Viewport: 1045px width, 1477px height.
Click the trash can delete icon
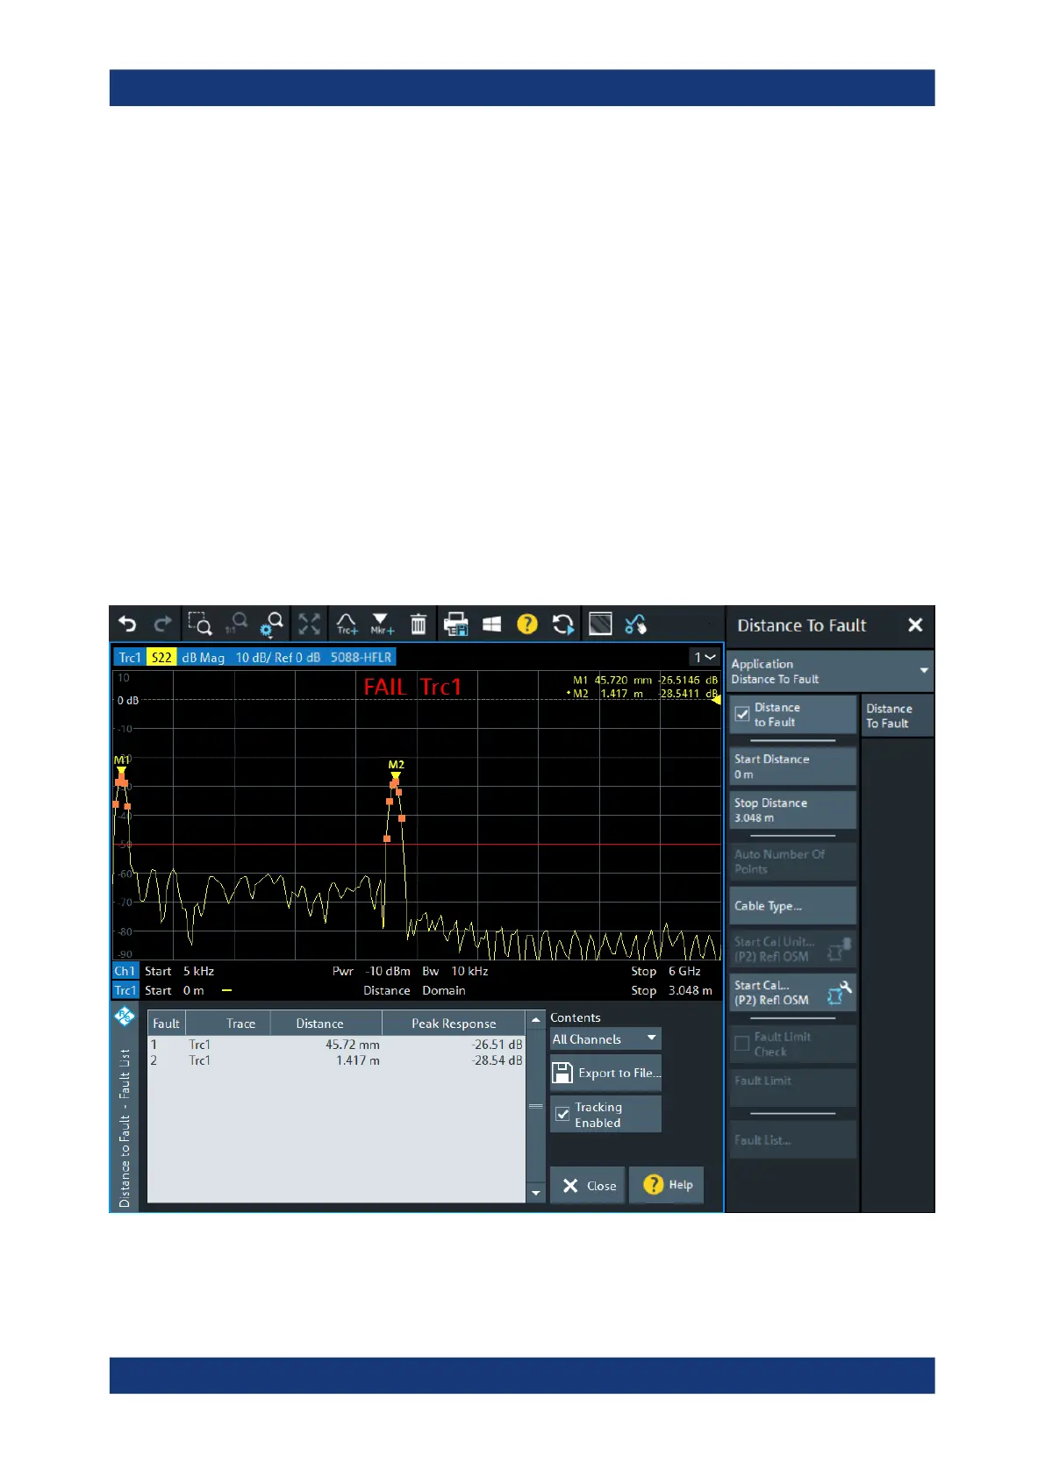[x=419, y=624]
